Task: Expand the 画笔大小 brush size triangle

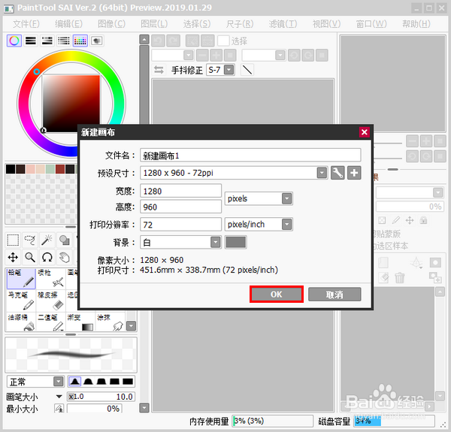Action: pyautogui.click(x=59, y=397)
